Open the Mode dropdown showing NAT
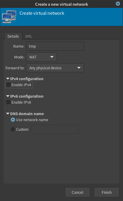 point(41,57)
